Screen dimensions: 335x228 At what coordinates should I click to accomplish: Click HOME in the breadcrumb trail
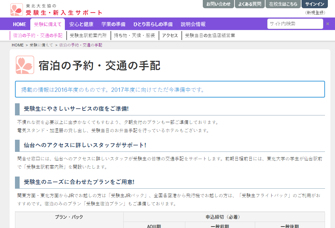click(x=18, y=45)
